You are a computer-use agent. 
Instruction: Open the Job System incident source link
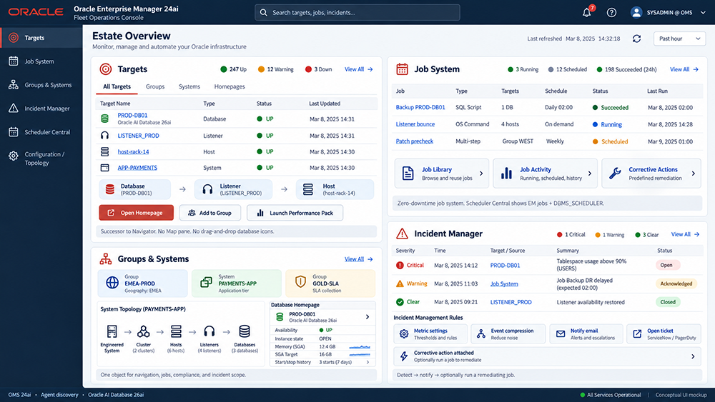[x=504, y=283]
